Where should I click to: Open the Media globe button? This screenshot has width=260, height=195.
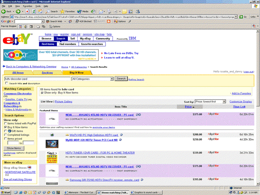[83, 11]
